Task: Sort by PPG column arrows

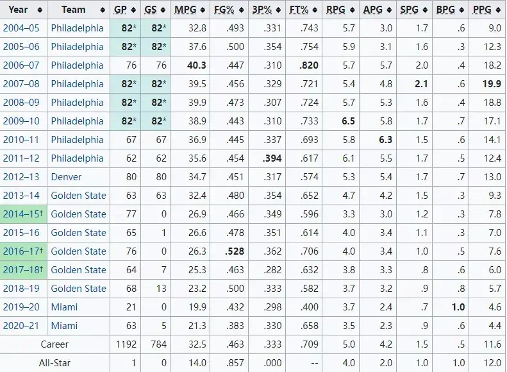Action: [x=498, y=10]
